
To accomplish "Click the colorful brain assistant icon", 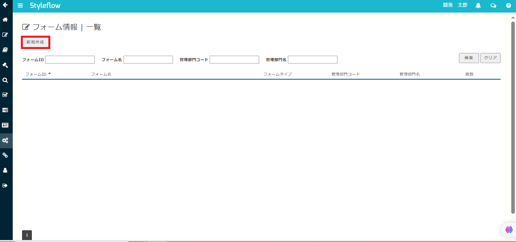I will tap(509, 230).
